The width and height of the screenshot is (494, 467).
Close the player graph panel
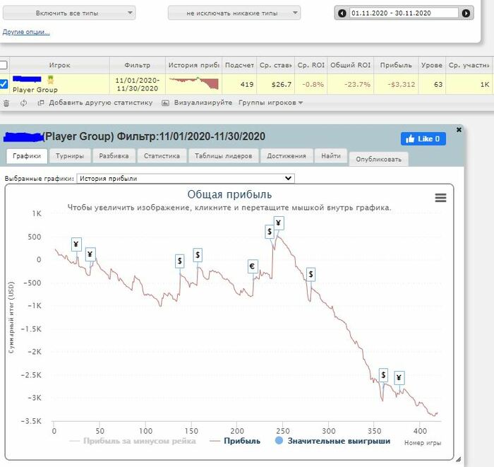point(459,129)
